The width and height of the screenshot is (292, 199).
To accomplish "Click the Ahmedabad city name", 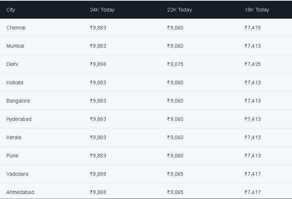I will (x=20, y=192).
